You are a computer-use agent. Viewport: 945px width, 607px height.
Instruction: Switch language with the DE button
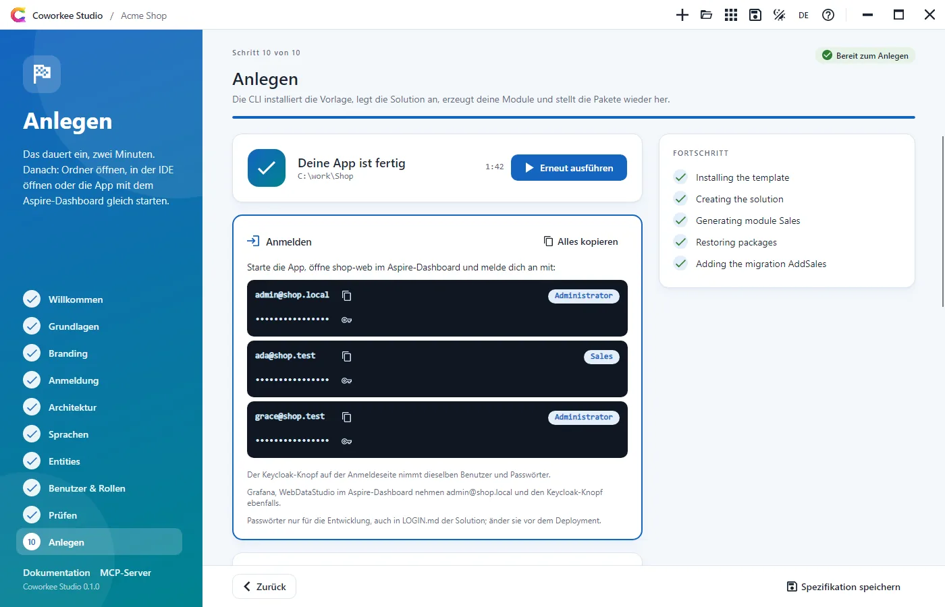(803, 15)
